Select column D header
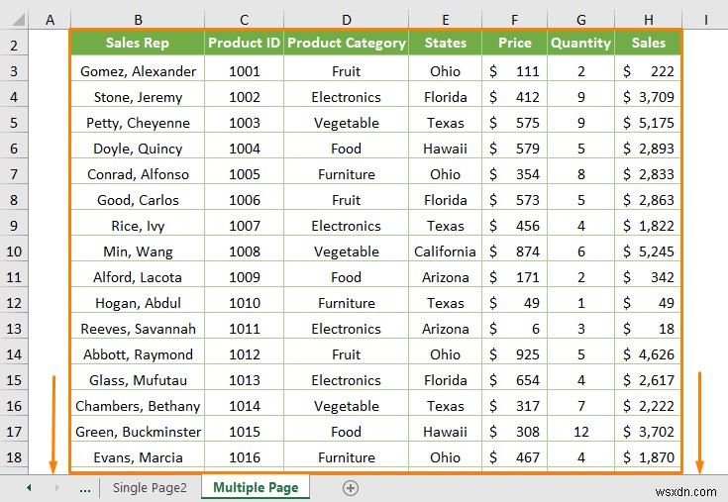This screenshot has height=502, width=728. [x=347, y=20]
